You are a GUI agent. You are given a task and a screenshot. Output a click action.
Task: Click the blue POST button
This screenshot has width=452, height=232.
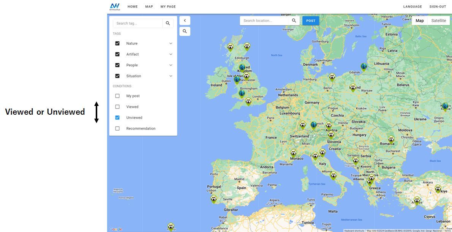click(311, 21)
